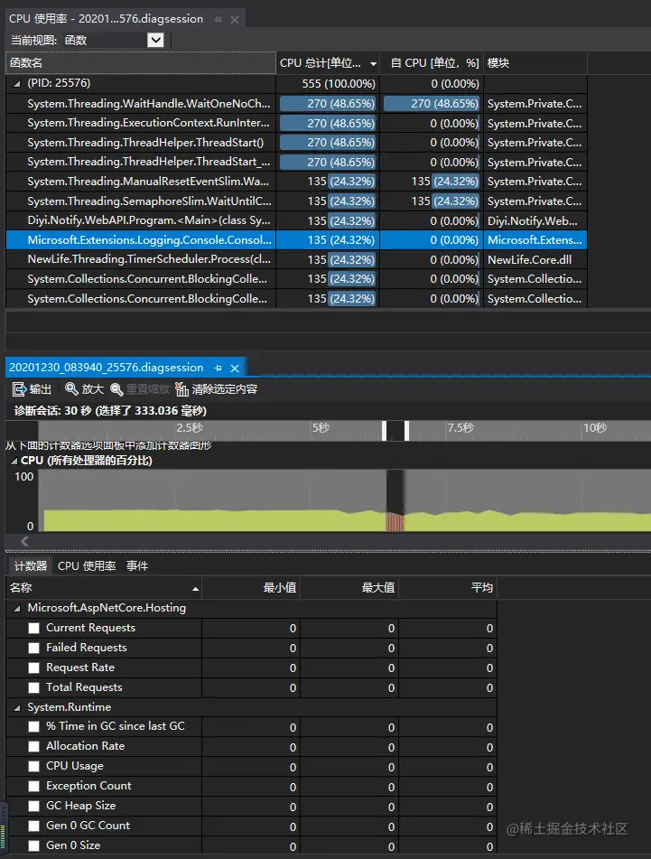Click the Clear Selection (清除选定内容) icon
The width and height of the screenshot is (651, 859).
(x=181, y=389)
